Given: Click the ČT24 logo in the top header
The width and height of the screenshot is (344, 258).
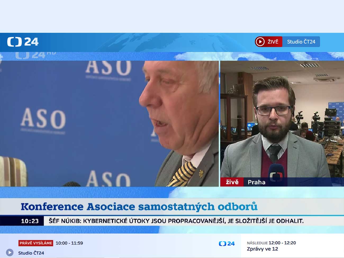Looking at the screenshot, I should pos(23,42).
